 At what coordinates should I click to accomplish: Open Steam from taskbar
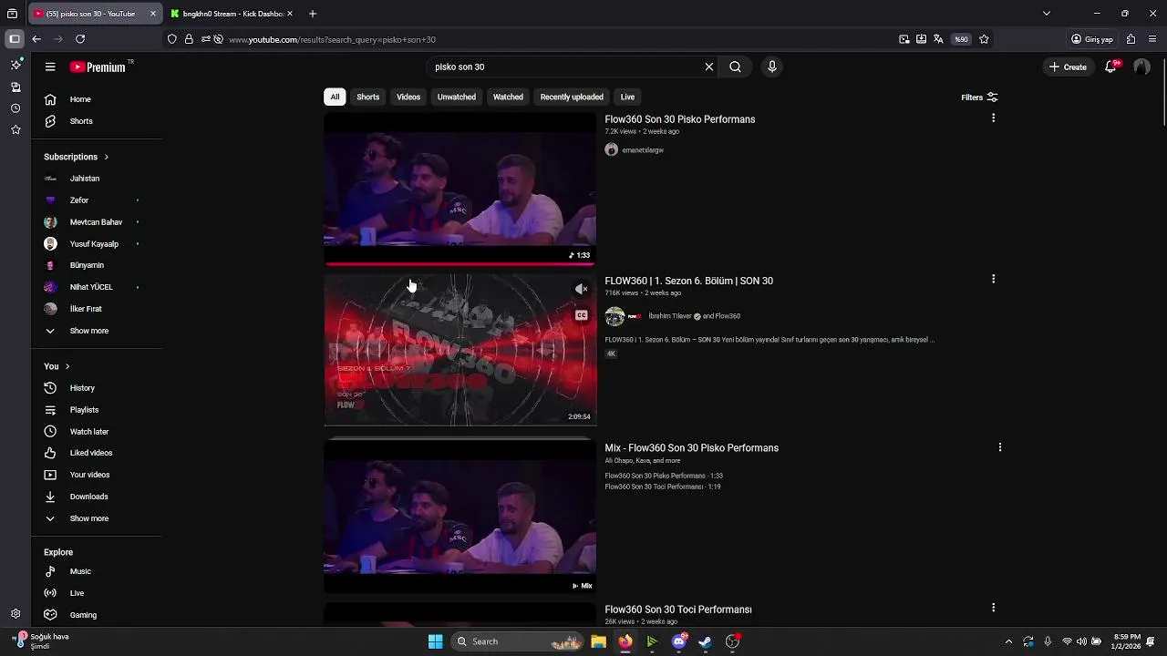(x=705, y=641)
